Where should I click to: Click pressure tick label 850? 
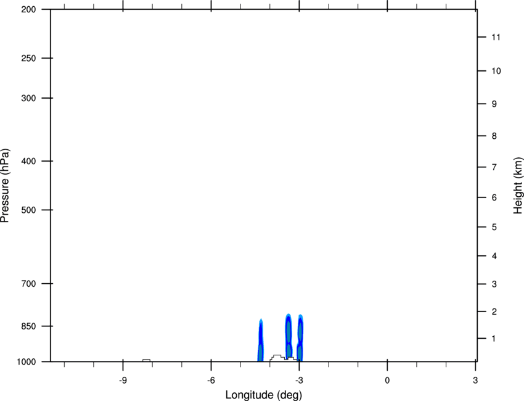28,326
